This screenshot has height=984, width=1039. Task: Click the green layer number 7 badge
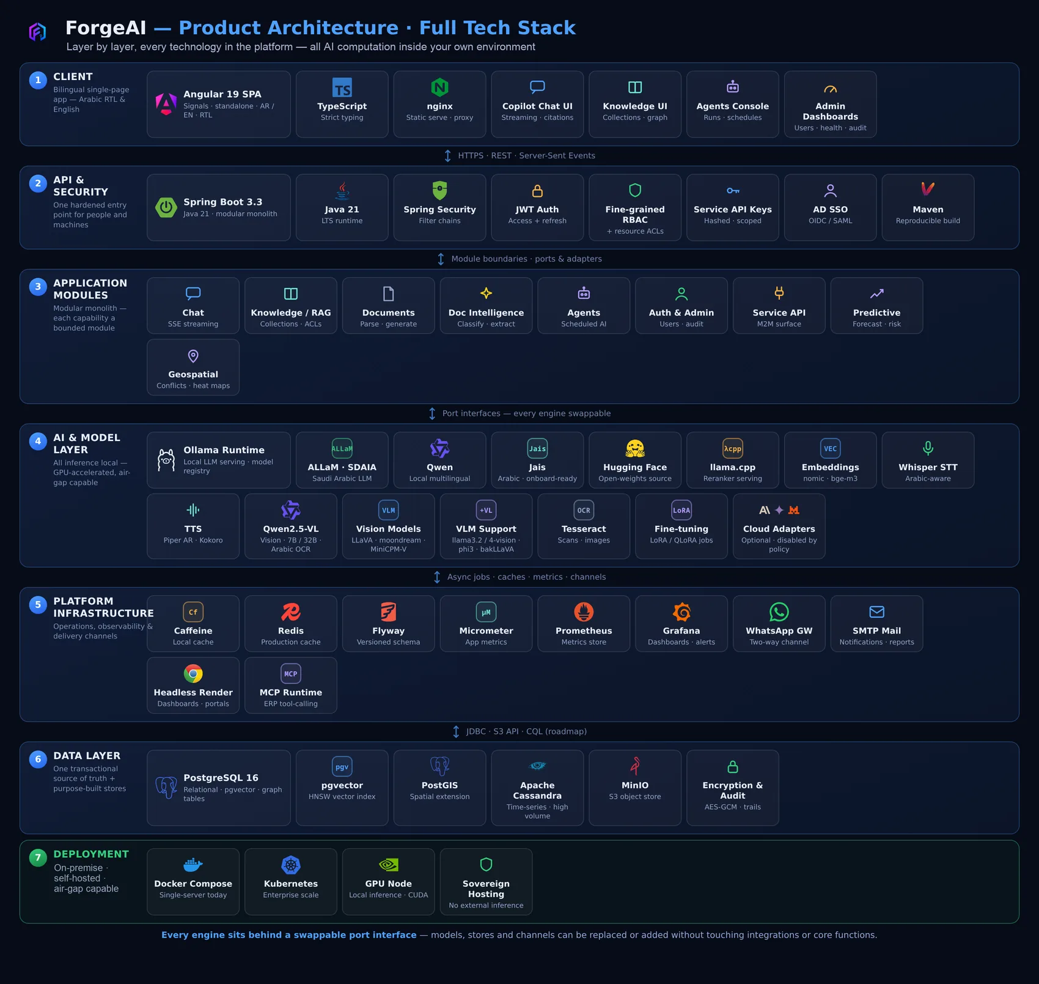pos(38,857)
